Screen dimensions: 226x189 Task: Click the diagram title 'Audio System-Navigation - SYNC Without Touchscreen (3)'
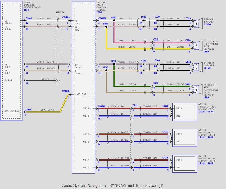113,186
